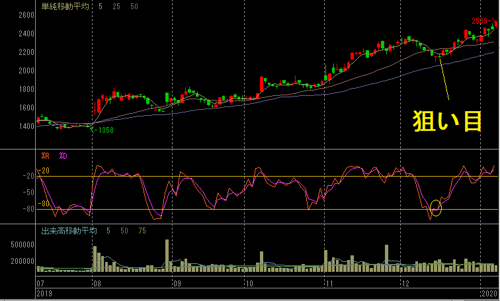Click the 狙い目 yellow annotation text
This screenshot has width=500, height=301.
(x=447, y=120)
